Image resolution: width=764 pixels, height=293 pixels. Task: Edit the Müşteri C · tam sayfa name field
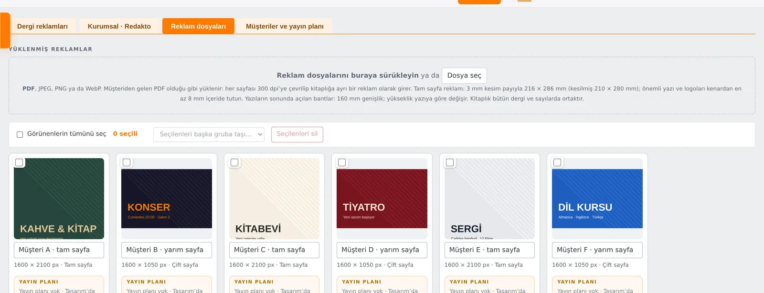click(274, 250)
